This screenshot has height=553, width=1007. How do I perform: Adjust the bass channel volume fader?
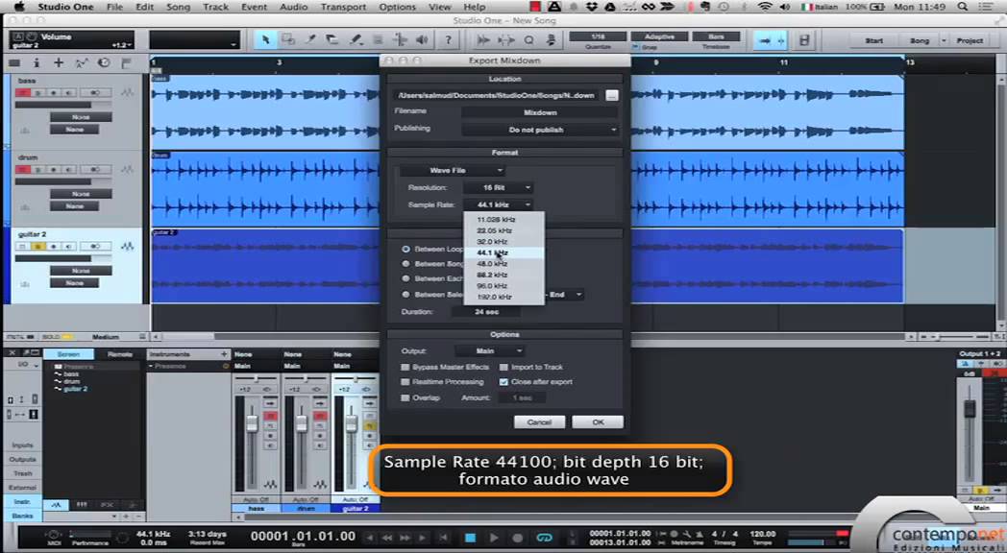pyautogui.click(x=252, y=423)
